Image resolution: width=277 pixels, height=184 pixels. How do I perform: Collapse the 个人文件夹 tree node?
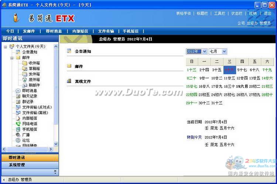pos(6,47)
